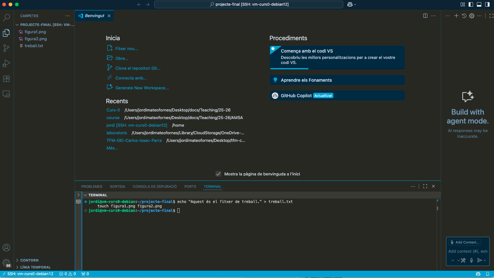Split the editor to the right
The height and width of the screenshot is (278, 494).
point(425,16)
